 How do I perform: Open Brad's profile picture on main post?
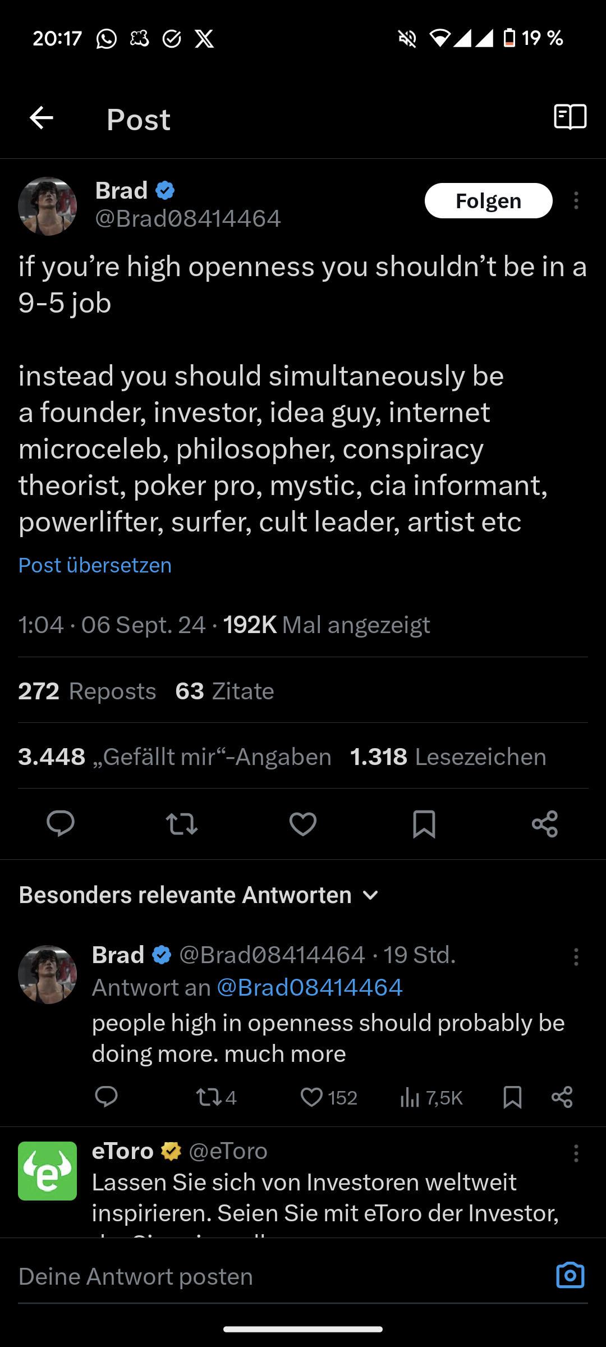48,206
